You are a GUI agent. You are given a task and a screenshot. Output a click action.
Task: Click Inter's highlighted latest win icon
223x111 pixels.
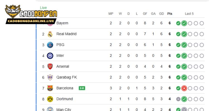184,56
